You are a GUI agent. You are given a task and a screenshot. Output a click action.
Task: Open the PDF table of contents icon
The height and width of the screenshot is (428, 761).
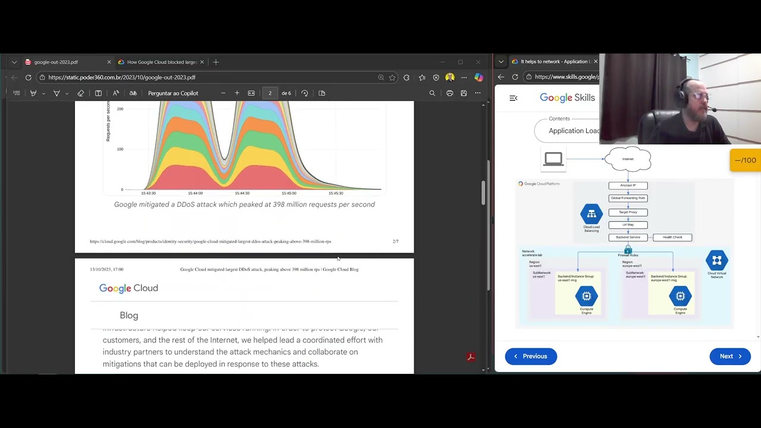click(x=17, y=93)
